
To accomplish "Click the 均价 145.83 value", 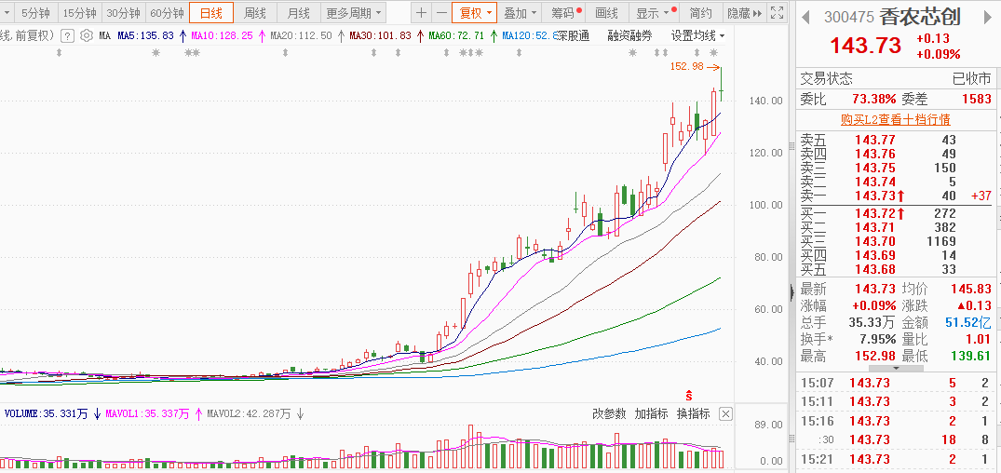I will point(971,290).
